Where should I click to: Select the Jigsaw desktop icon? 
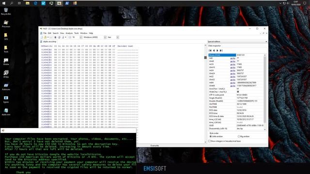tap(6, 100)
